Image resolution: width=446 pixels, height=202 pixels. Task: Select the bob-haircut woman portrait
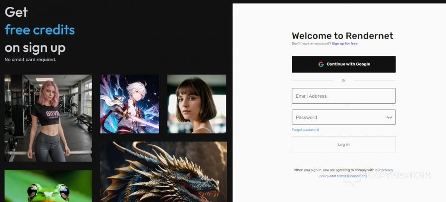click(197, 104)
